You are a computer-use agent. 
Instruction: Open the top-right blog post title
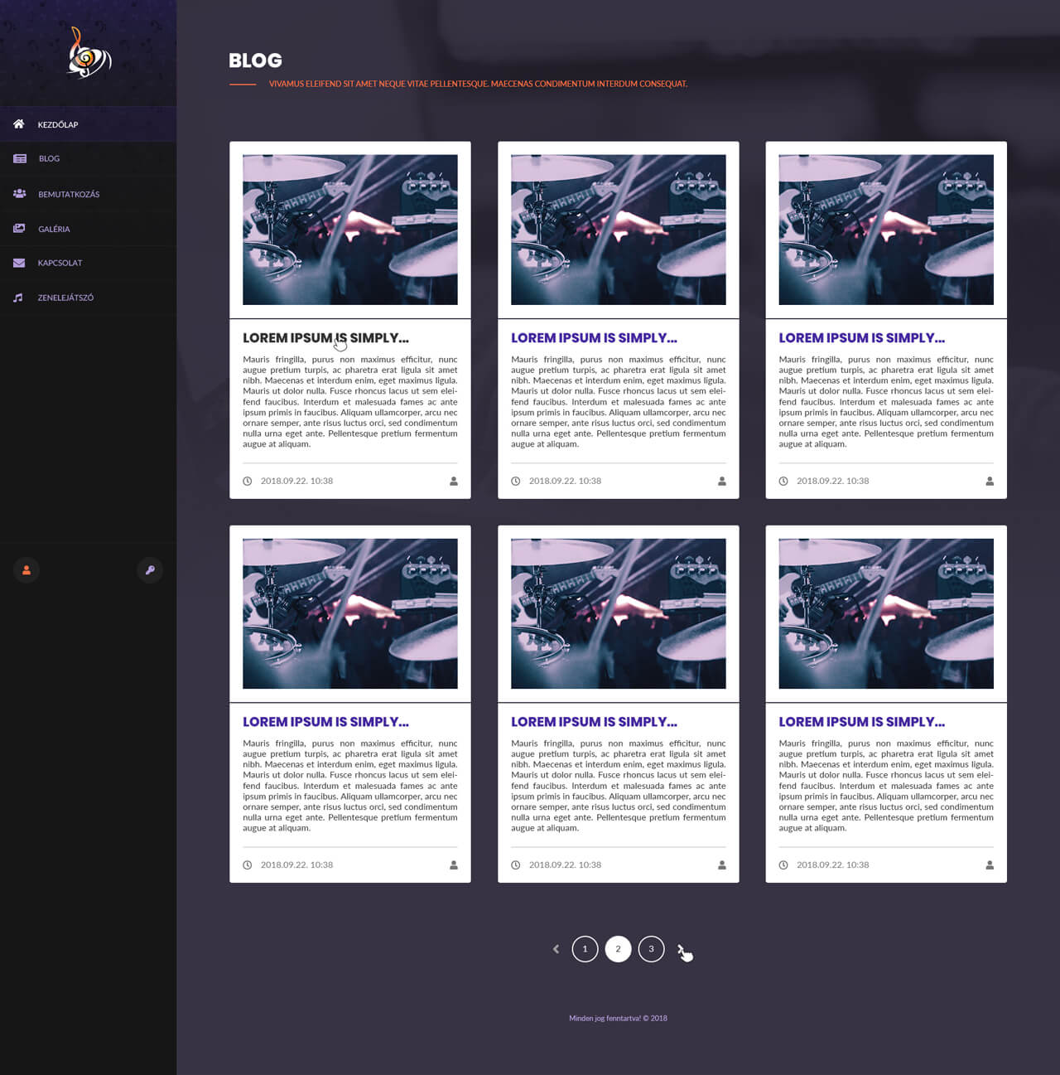tap(861, 338)
